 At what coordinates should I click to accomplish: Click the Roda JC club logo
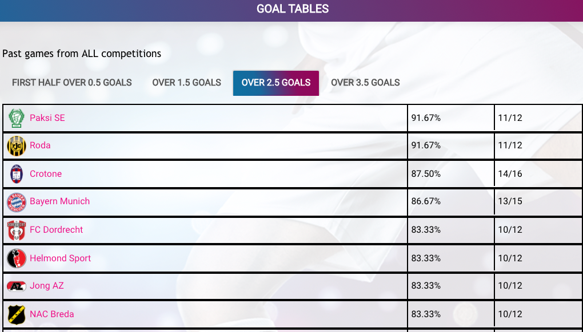[17, 146]
